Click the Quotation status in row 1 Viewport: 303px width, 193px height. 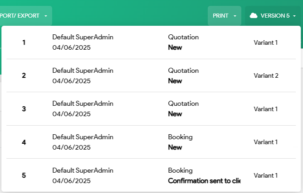pyautogui.click(x=183, y=37)
